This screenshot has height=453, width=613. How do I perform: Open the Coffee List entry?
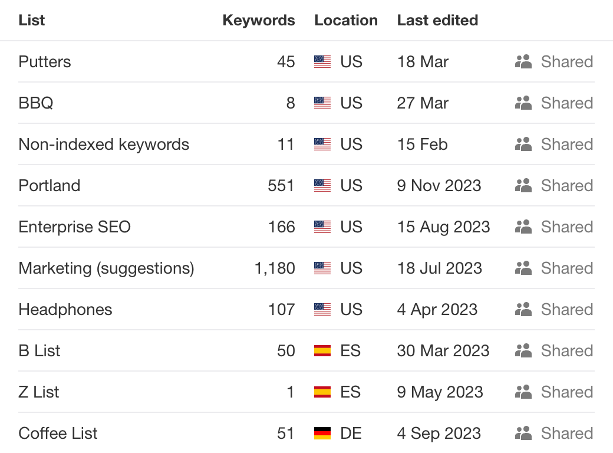(x=58, y=434)
